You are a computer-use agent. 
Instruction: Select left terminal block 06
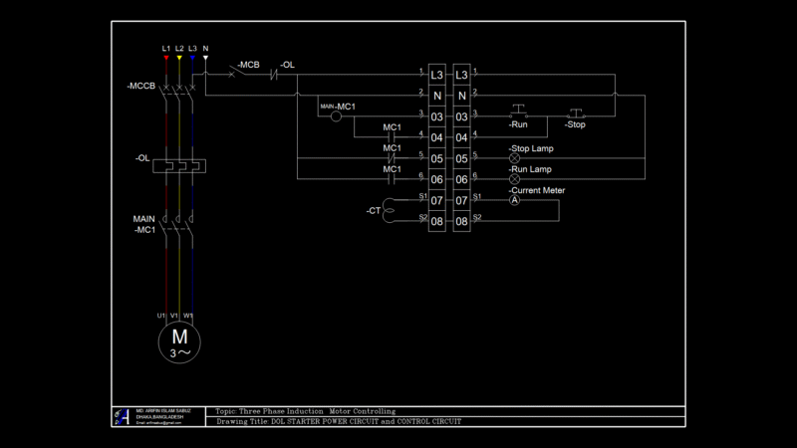point(437,179)
